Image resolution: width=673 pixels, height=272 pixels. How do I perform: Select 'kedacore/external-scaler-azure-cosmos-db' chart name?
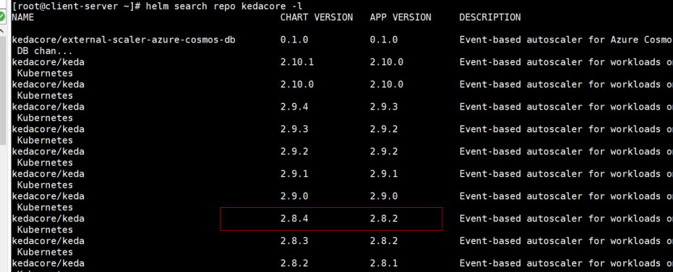click(x=124, y=40)
